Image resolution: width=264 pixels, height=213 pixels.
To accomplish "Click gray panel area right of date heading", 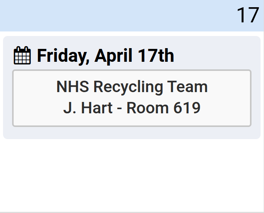I will (x=216, y=56).
